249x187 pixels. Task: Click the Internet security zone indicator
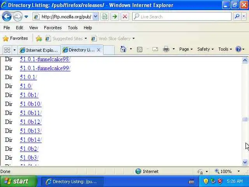147,171
